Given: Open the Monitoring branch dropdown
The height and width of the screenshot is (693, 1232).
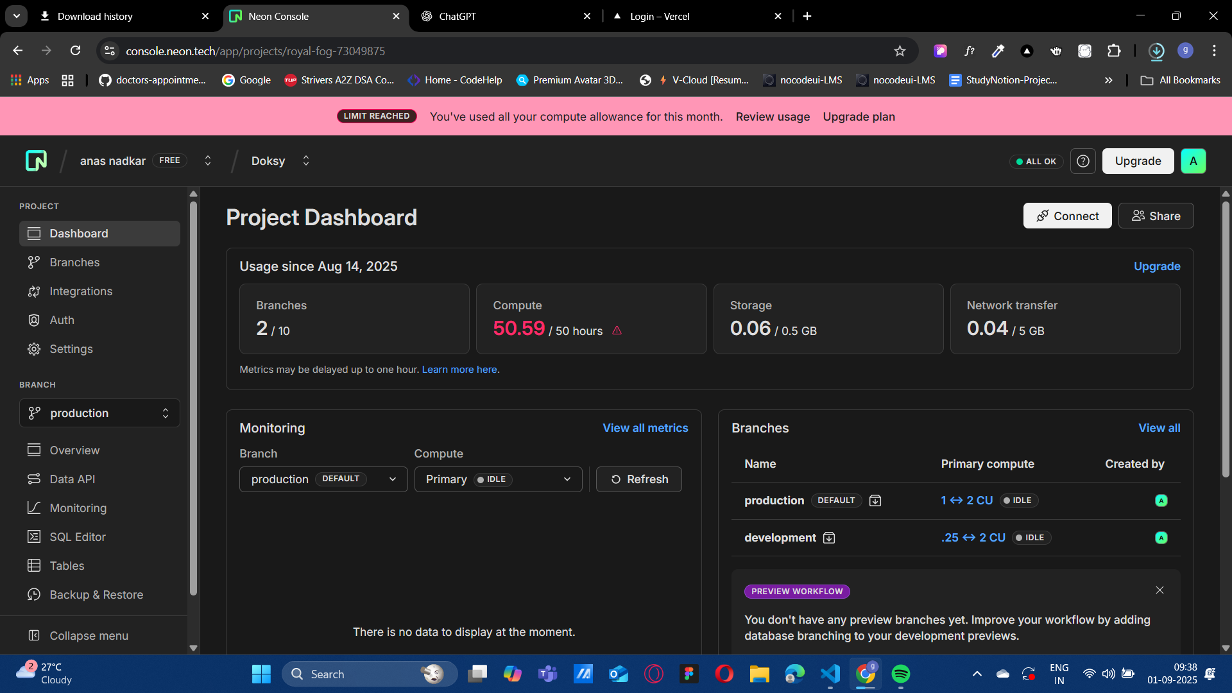Looking at the screenshot, I should coord(323,479).
